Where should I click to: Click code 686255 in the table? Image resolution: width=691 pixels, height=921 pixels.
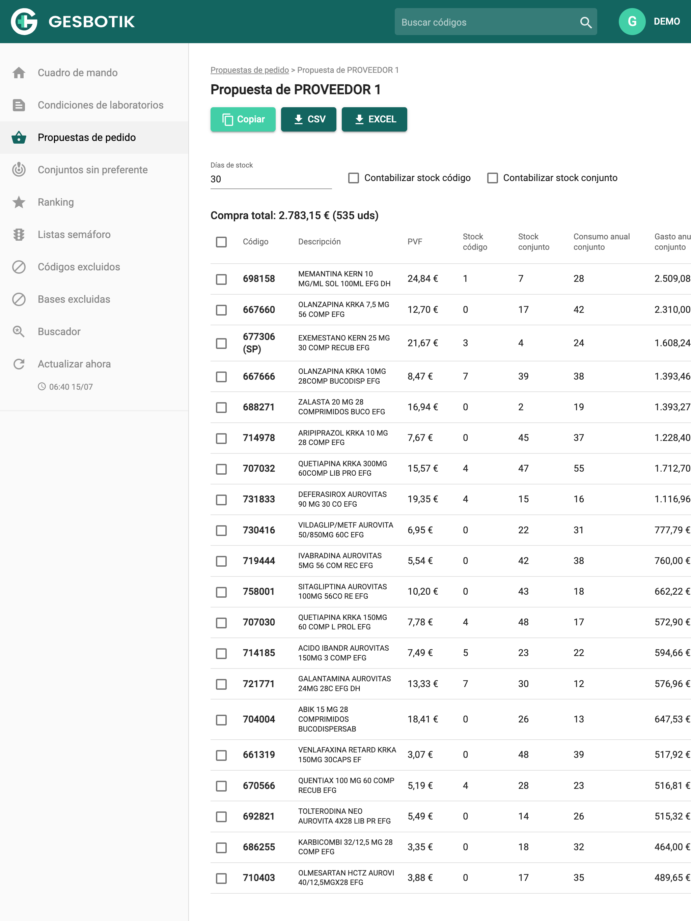coord(259,847)
